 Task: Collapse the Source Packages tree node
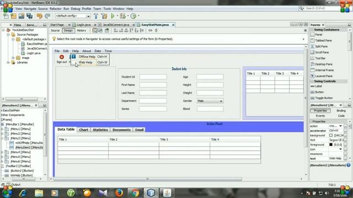point(8,35)
